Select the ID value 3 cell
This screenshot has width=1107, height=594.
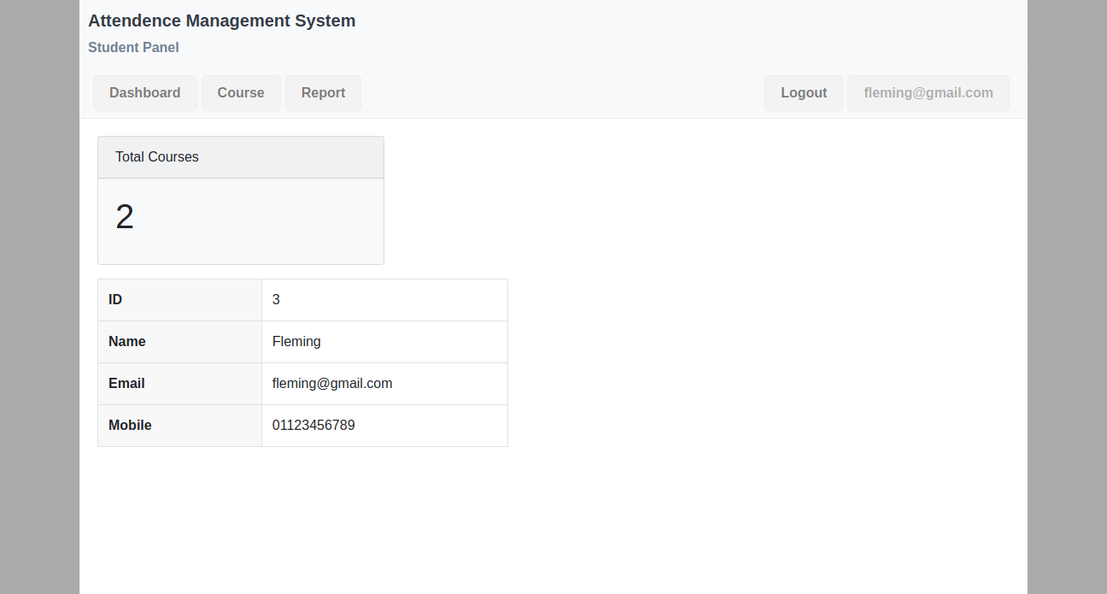276,300
